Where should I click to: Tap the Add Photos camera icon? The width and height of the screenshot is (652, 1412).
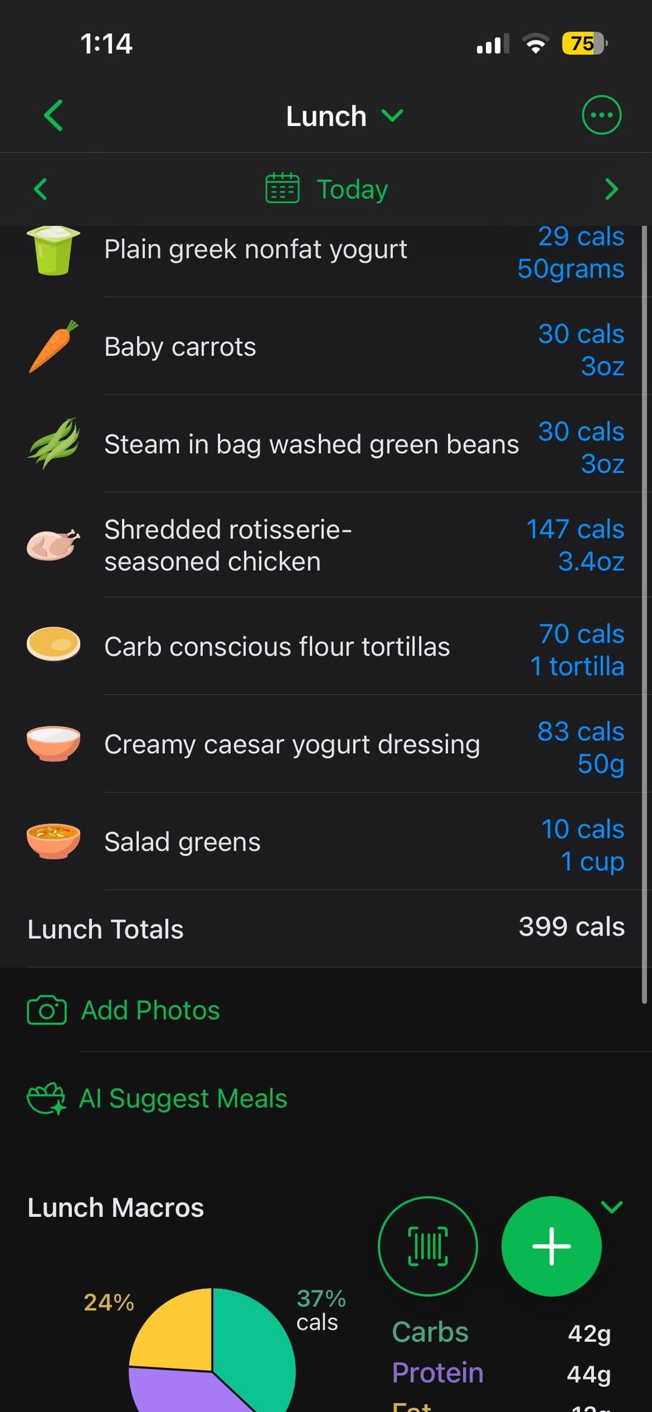pos(46,1010)
